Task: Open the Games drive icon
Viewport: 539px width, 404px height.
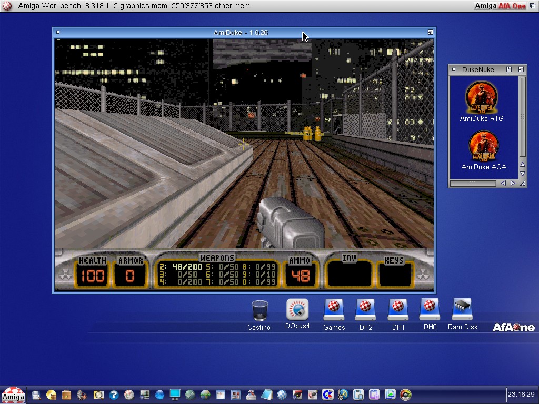Action: click(334, 310)
